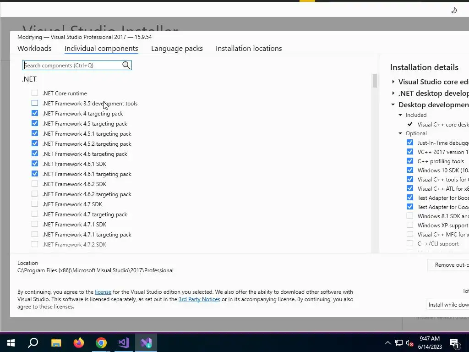Uncheck Visual C++ ATL option
This screenshot has width=469, height=352.
coord(410,188)
